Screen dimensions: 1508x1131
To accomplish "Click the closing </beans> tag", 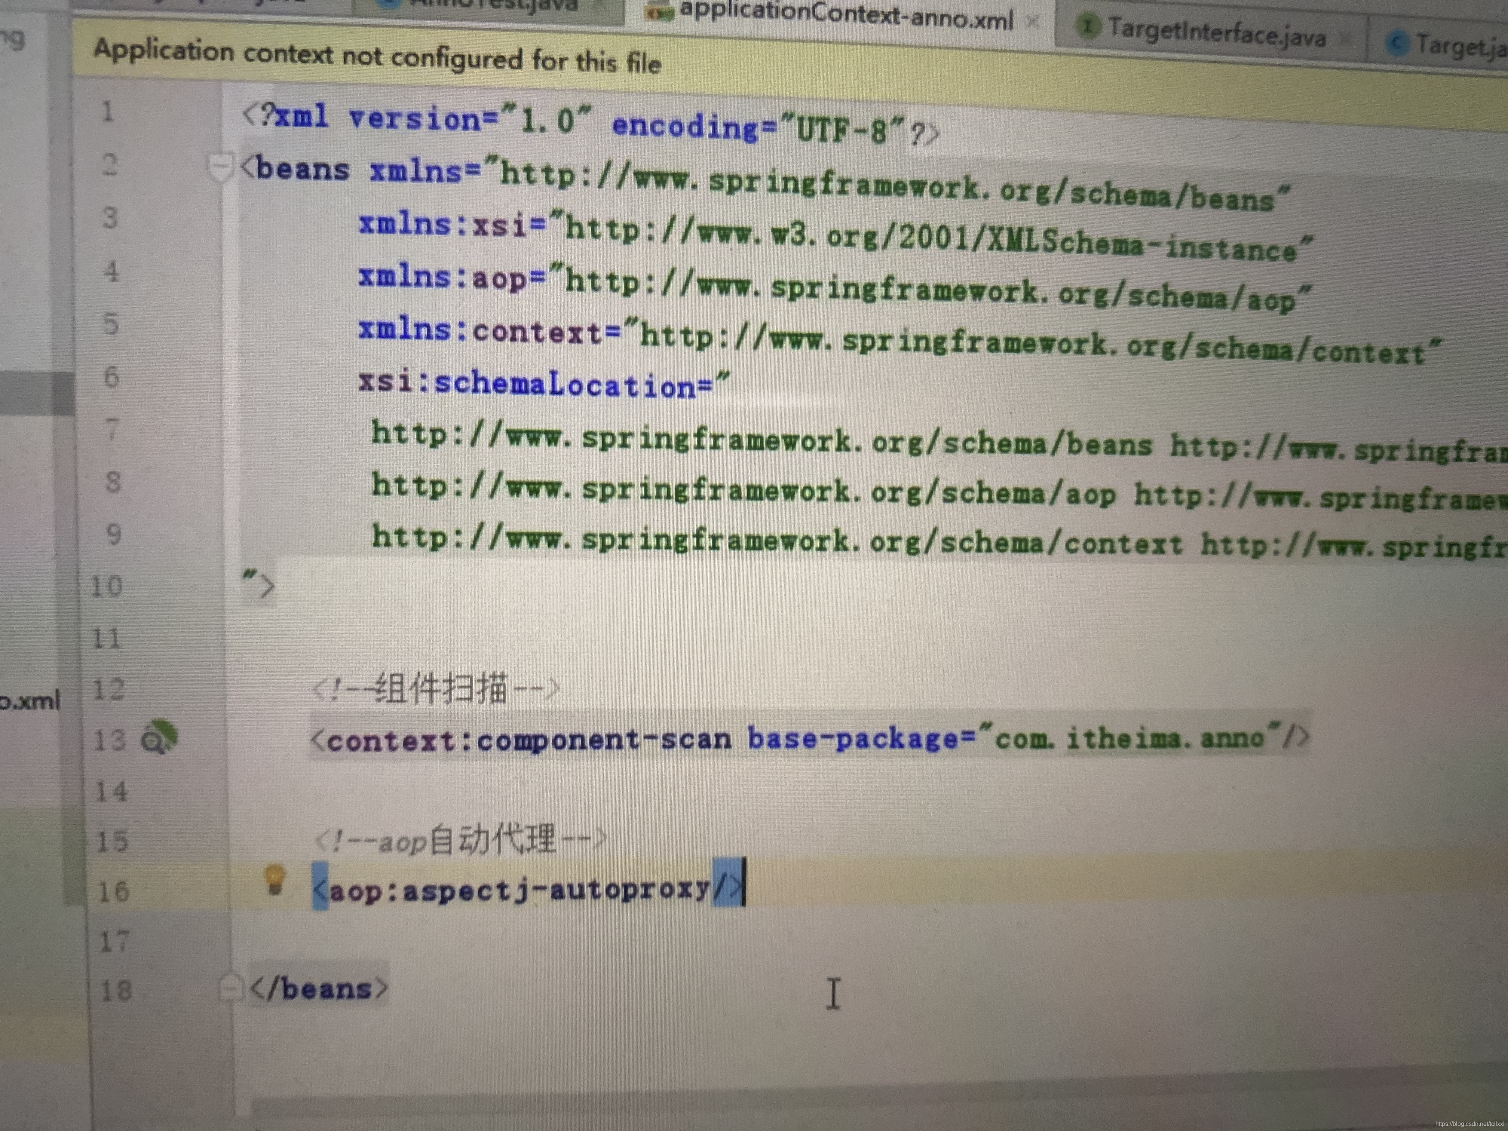I will pyautogui.click(x=318, y=988).
